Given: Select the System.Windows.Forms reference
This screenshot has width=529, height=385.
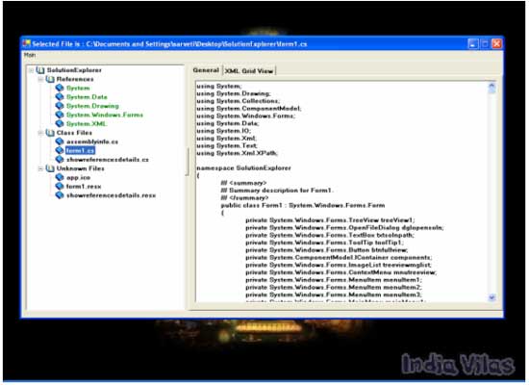Looking at the screenshot, I should point(105,115).
